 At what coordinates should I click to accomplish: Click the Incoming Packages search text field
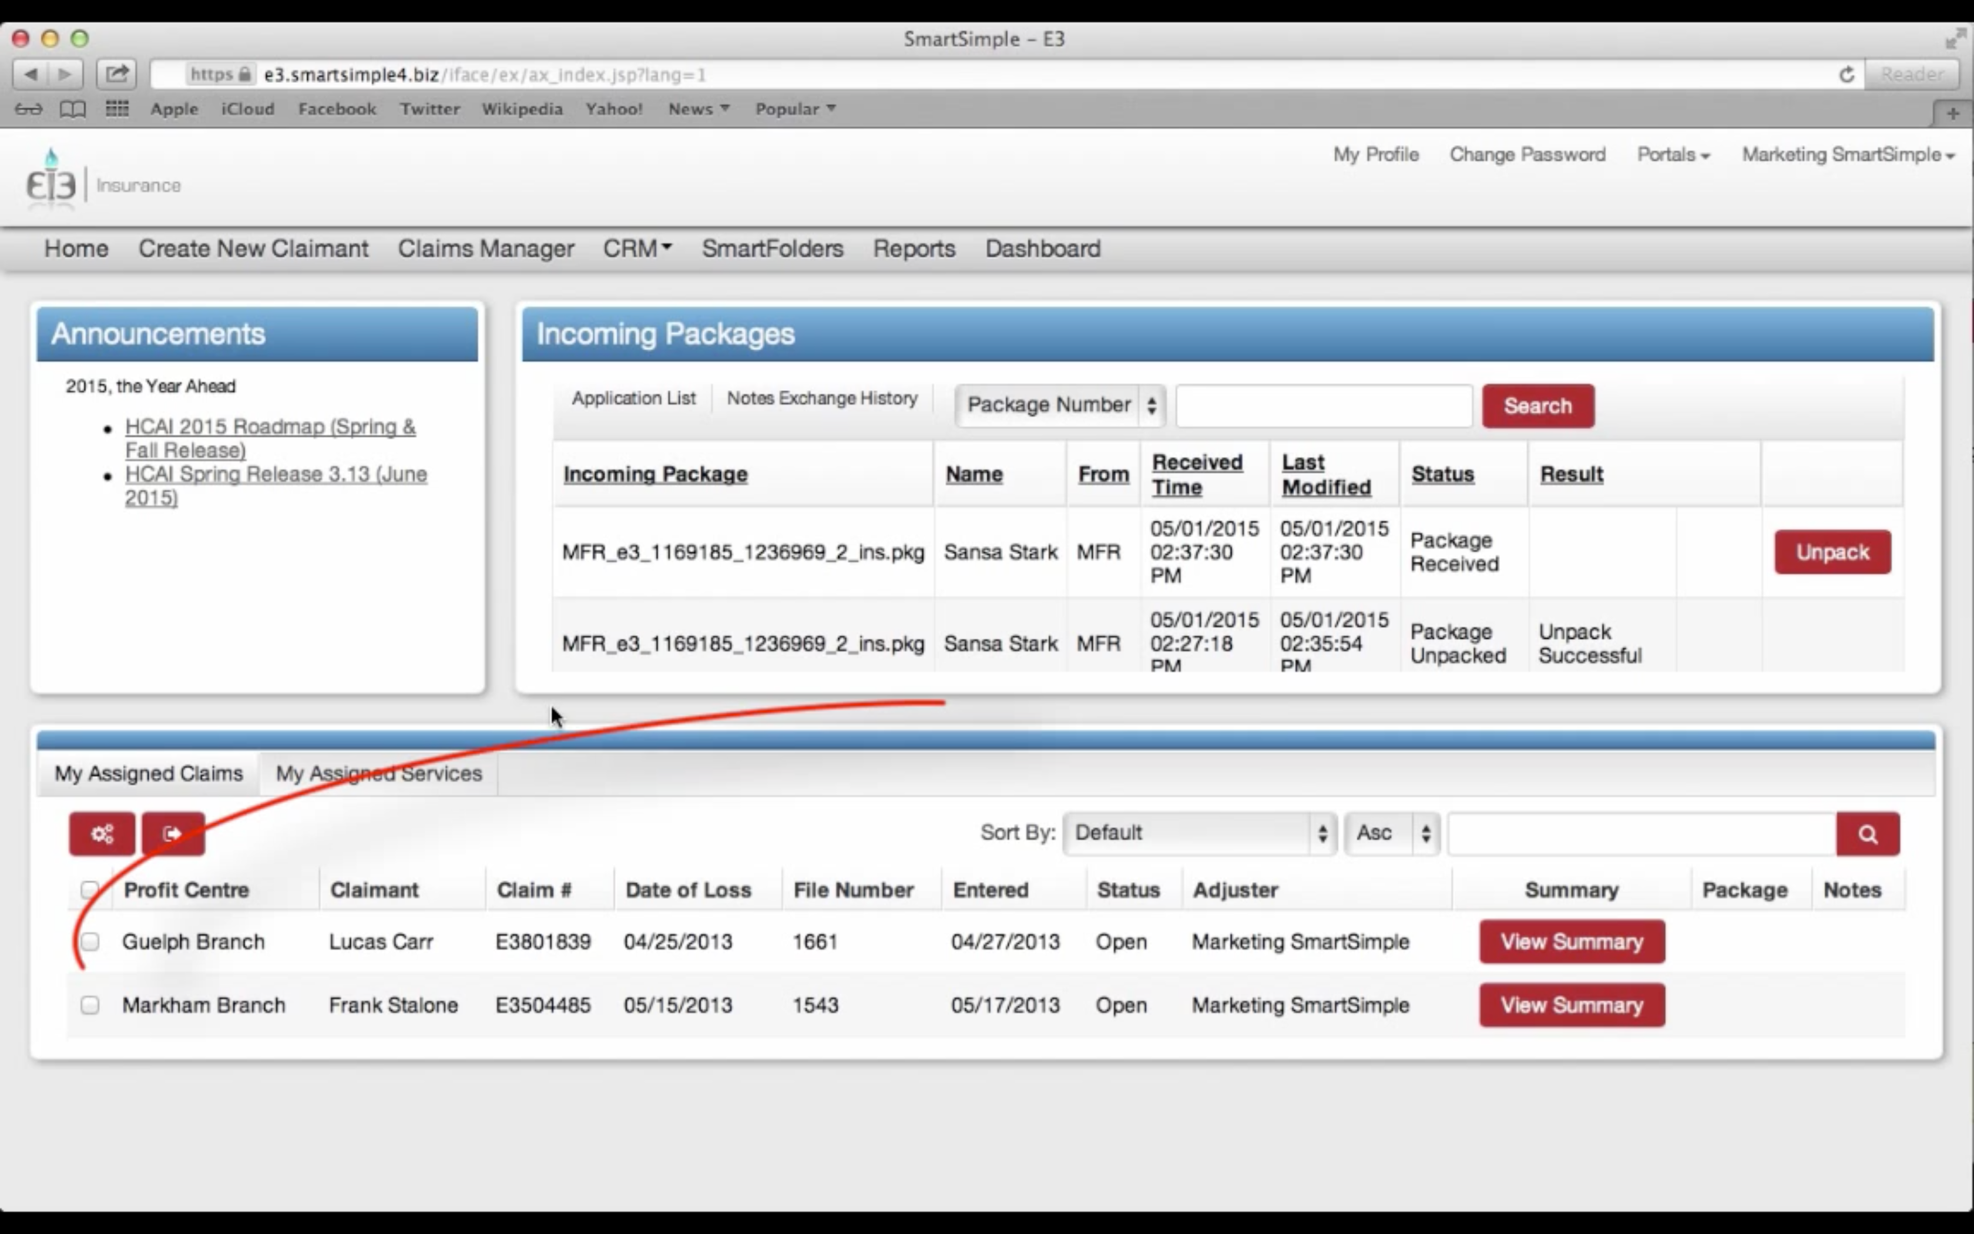1323,405
